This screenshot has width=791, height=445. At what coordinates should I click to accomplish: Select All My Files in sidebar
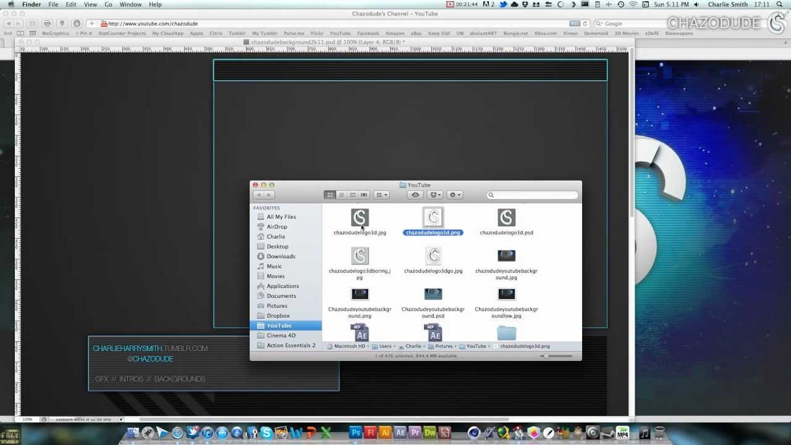(x=281, y=217)
